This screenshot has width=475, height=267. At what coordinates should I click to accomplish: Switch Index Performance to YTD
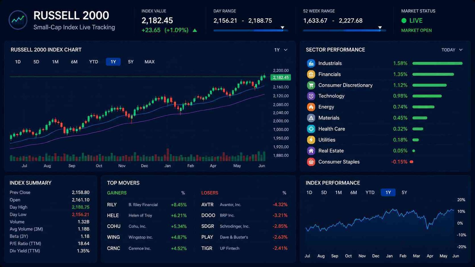[370, 193]
